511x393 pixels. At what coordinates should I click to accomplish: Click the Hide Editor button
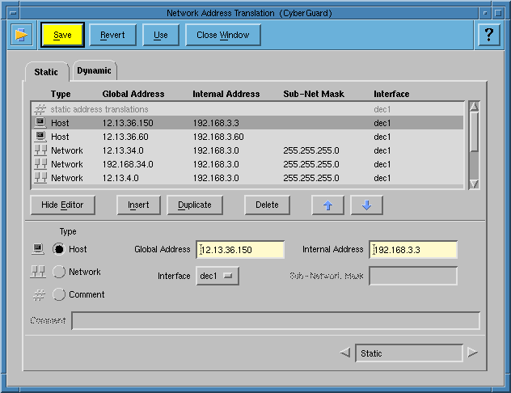click(x=62, y=205)
